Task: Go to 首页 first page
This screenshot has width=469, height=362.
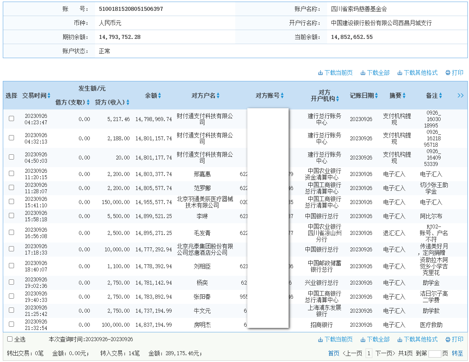Action: click(334, 353)
